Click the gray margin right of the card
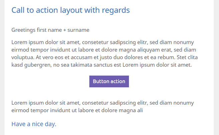The height and width of the screenshot is (135, 219). pos(216,67)
